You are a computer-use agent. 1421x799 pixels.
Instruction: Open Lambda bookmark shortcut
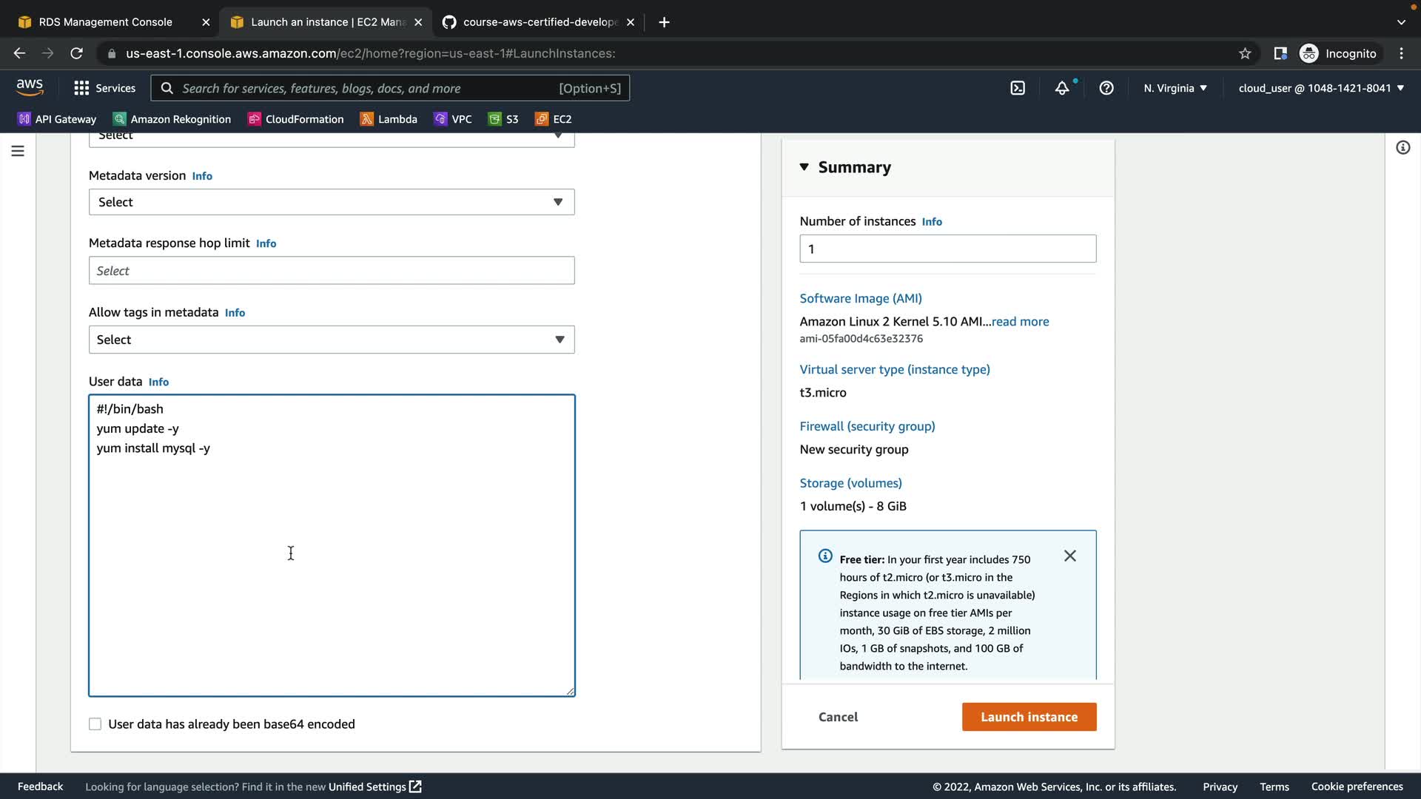pos(389,119)
